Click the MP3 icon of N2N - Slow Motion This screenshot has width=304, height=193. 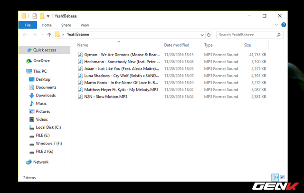pyautogui.click(x=80, y=96)
